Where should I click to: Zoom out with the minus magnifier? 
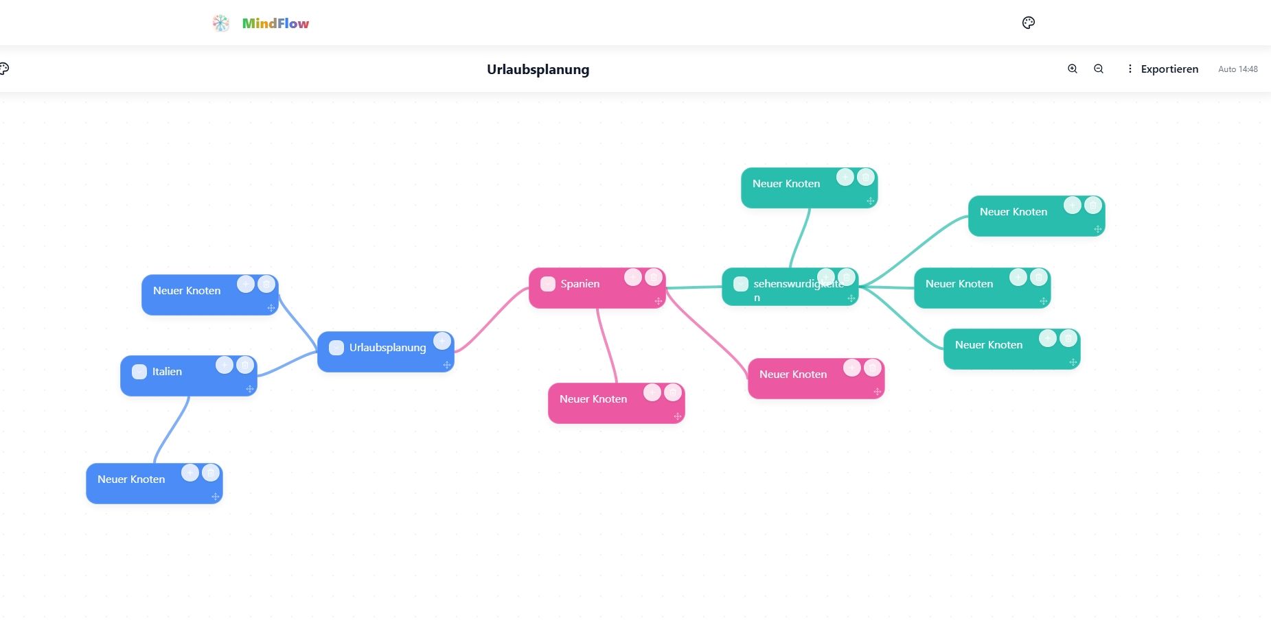tap(1099, 69)
